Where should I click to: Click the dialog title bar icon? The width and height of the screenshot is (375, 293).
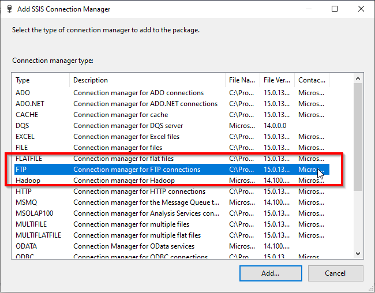click(8, 9)
